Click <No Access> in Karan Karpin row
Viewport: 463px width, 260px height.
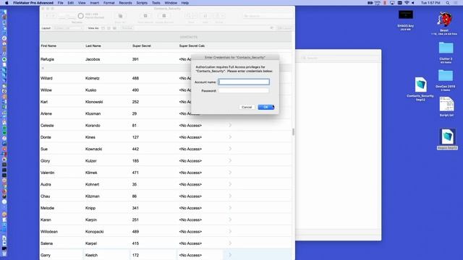coord(190,220)
